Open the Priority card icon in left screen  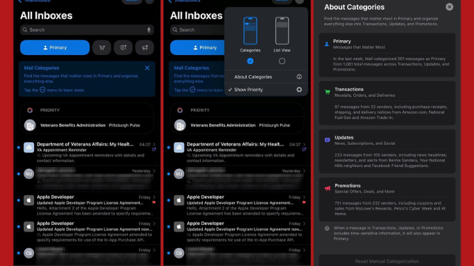click(30, 110)
